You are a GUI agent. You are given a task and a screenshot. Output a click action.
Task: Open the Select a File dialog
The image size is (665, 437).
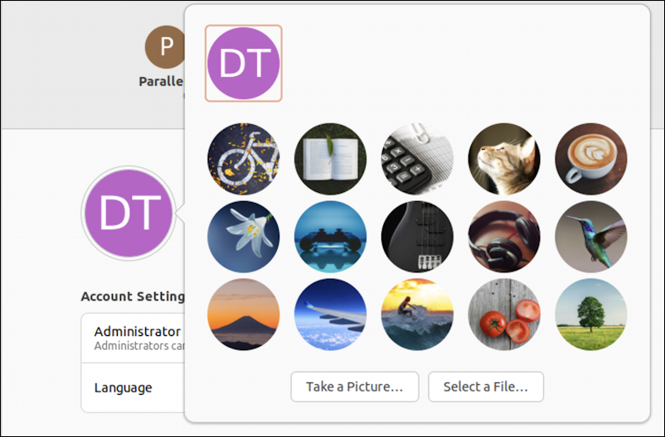(486, 387)
